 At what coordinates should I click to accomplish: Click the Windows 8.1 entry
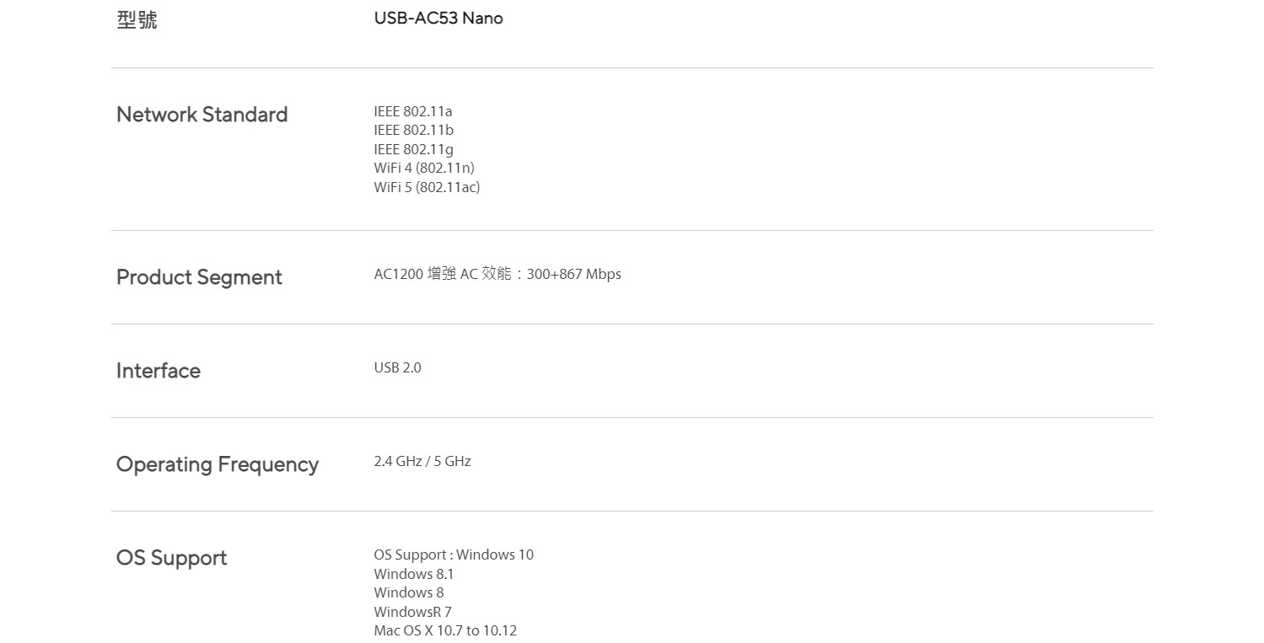(x=413, y=574)
